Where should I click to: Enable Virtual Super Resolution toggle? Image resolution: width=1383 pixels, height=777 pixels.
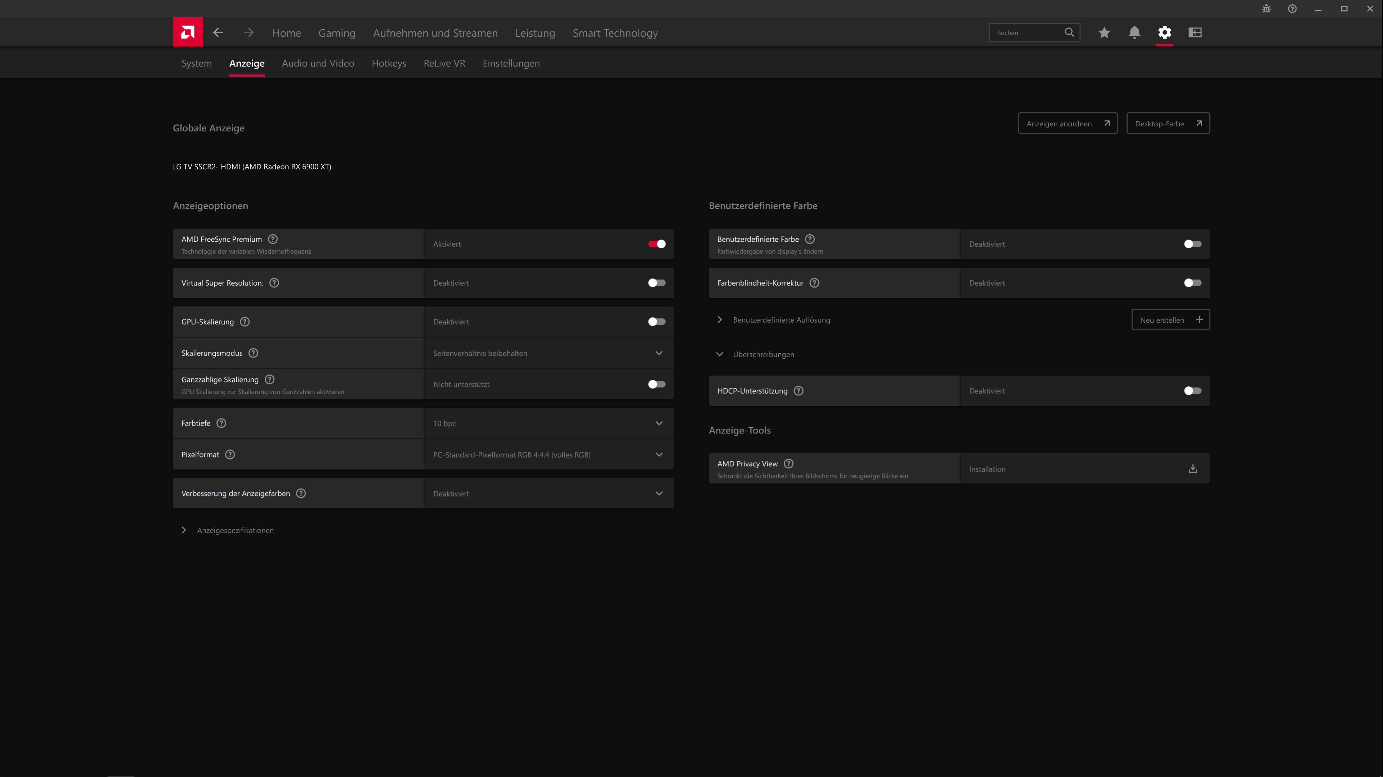656,283
